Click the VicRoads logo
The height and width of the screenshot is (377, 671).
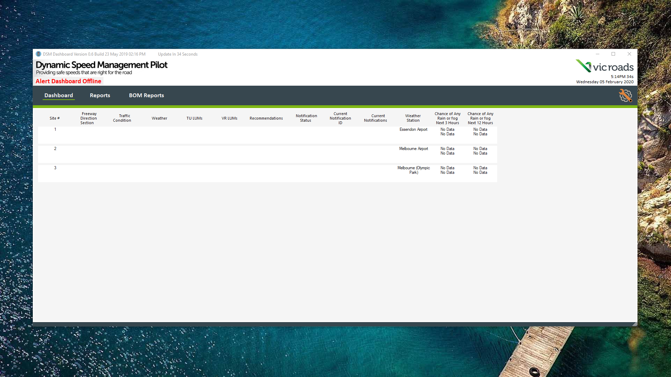605,66
